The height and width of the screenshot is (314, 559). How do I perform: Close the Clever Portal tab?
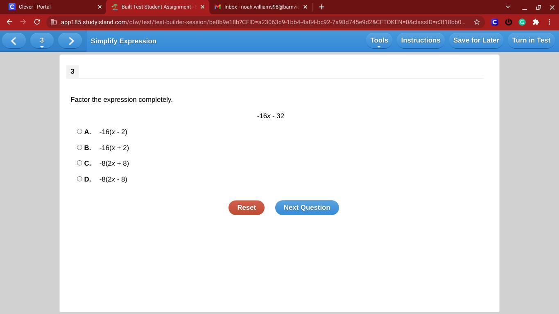click(100, 7)
